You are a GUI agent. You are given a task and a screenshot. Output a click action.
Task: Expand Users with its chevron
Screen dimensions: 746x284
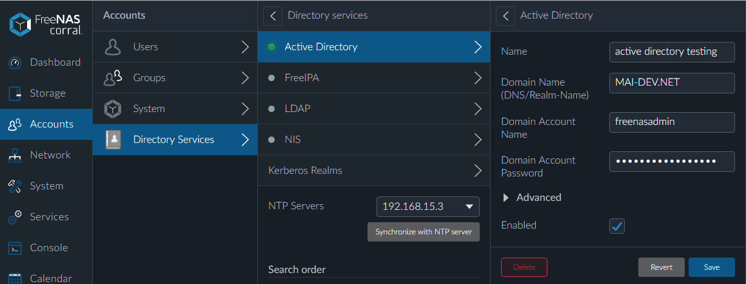(245, 47)
